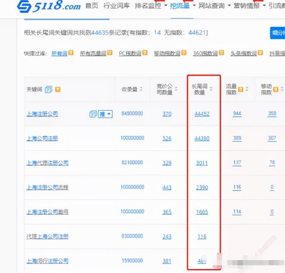Viewport: 285px width, 273px height.
Task: Select the 收录量 value 15900000
Action: tap(132, 260)
